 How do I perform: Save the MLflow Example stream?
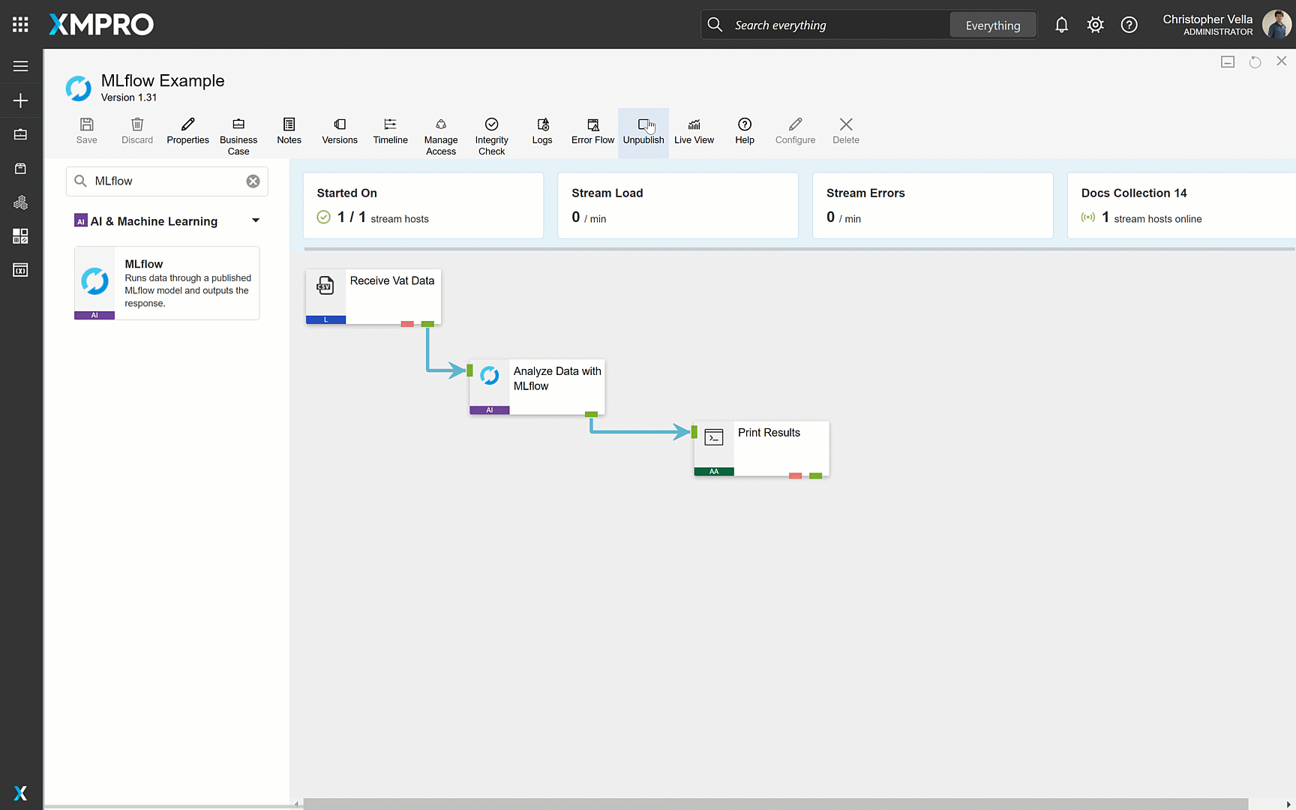[86, 132]
